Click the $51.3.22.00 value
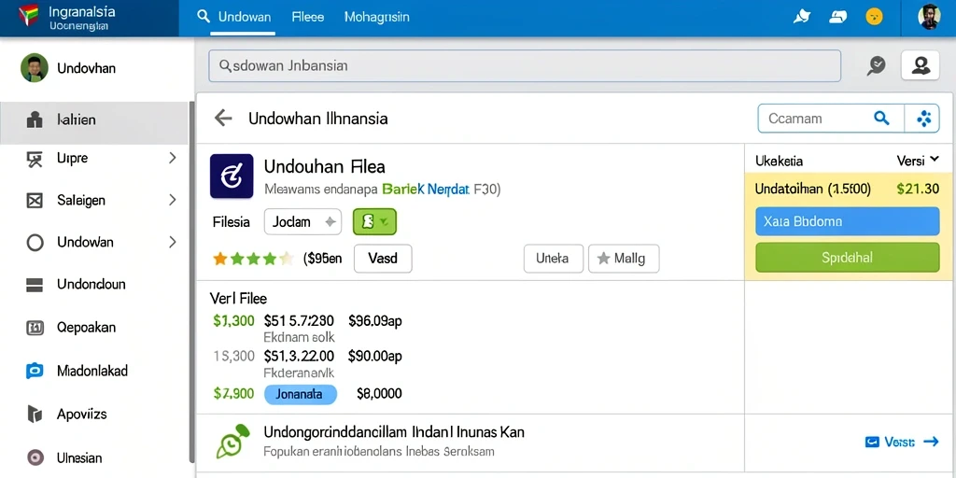This screenshot has width=956, height=478. click(299, 356)
